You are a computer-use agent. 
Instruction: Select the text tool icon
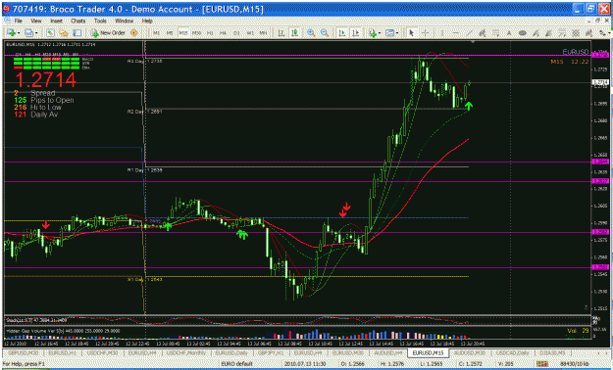tap(509, 33)
